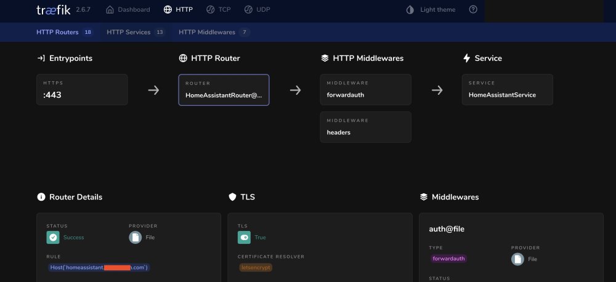Open the HomeAssistantService service card
This screenshot has width=616, height=282.
click(507, 89)
